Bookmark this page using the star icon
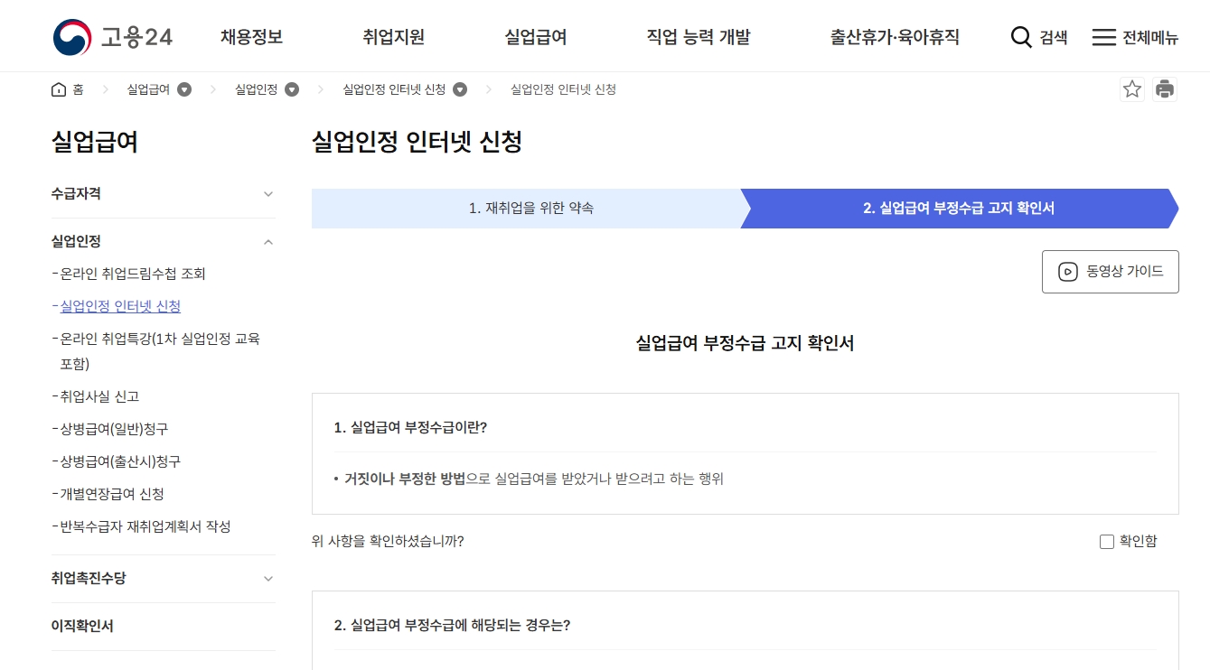The height and width of the screenshot is (670, 1210). click(x=1131, y=88)
